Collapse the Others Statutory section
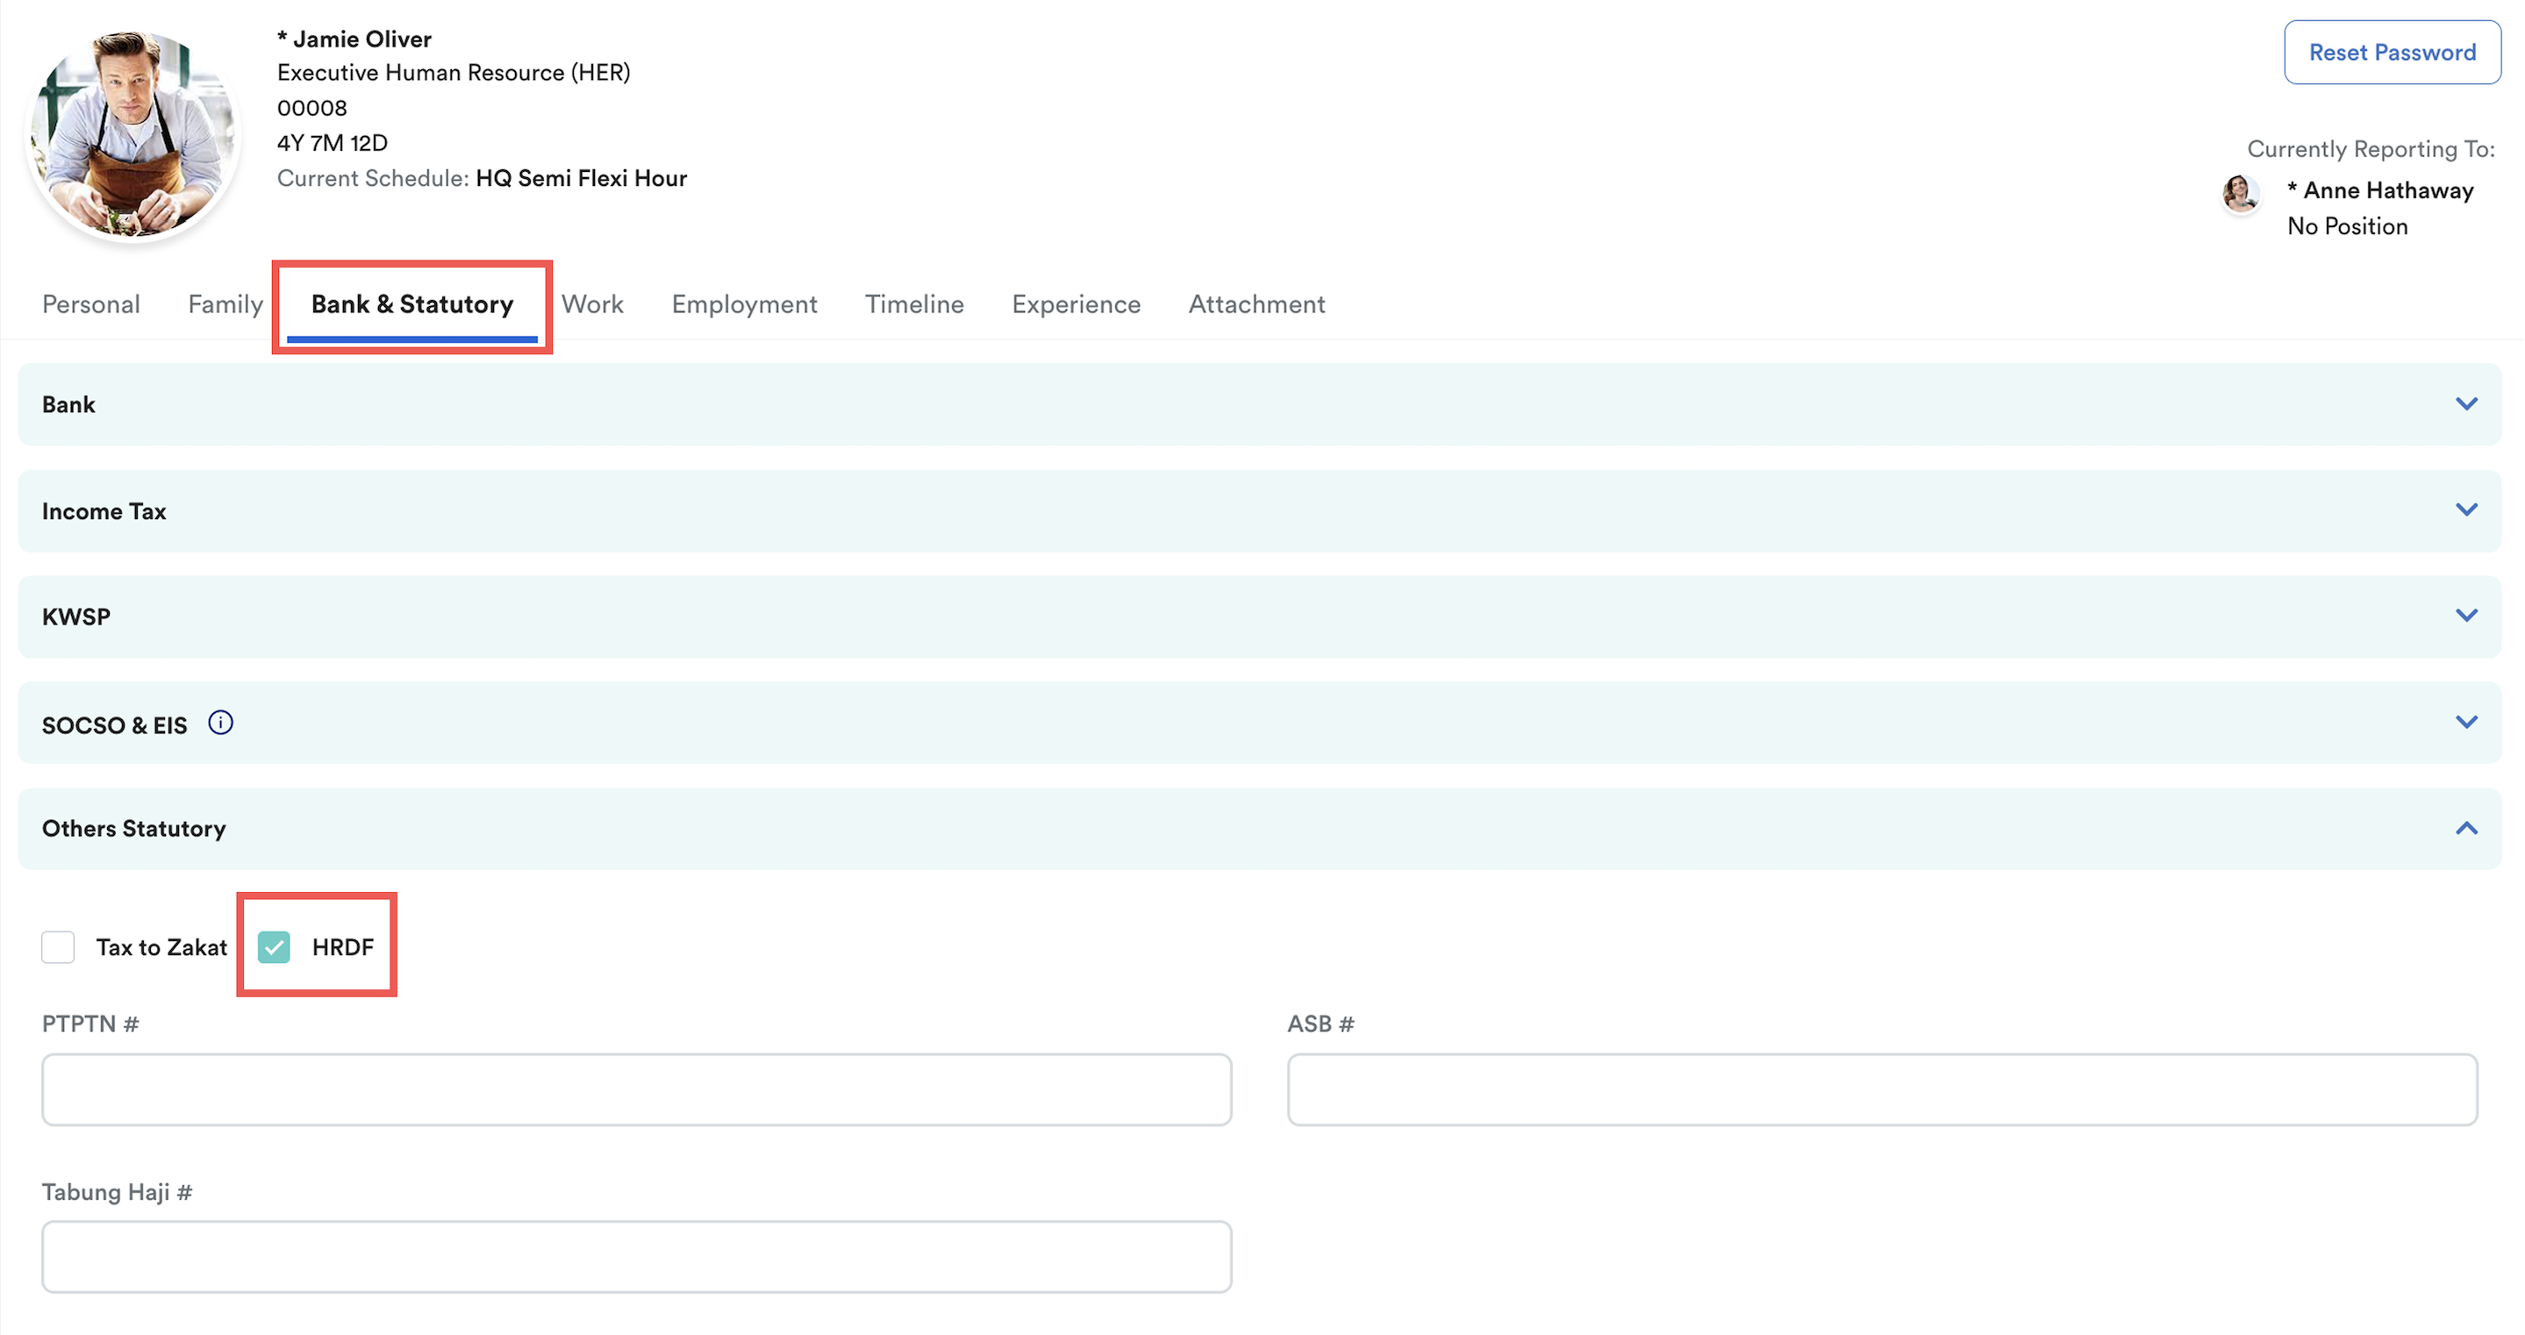 tap(2466, 829)
